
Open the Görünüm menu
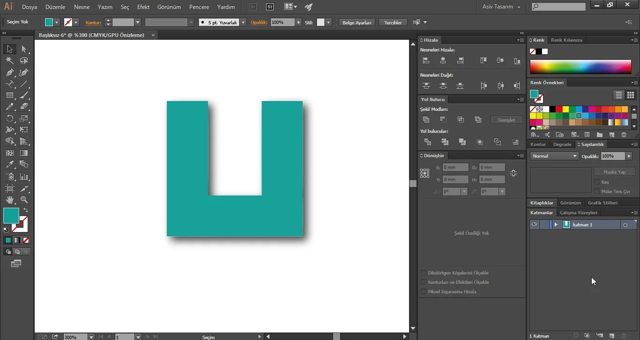pos(169,7)
